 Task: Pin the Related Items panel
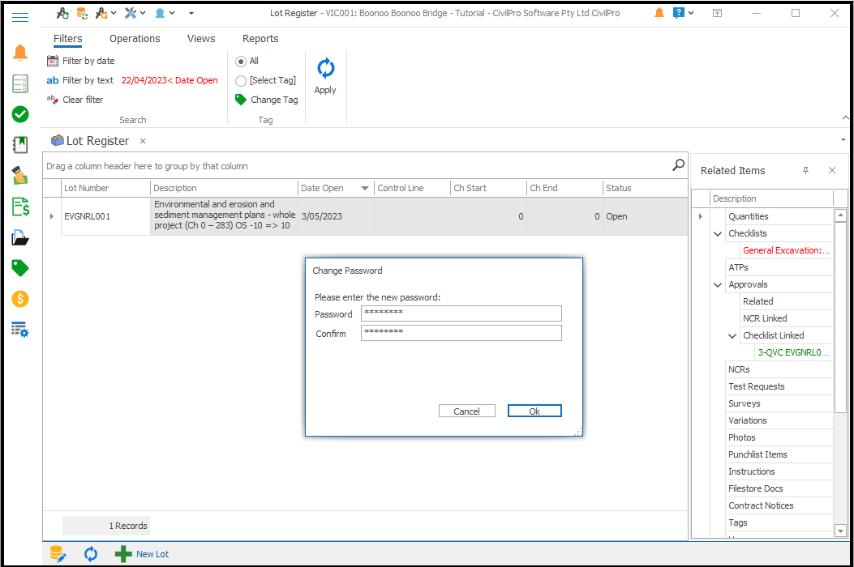[x=805, y=171]
